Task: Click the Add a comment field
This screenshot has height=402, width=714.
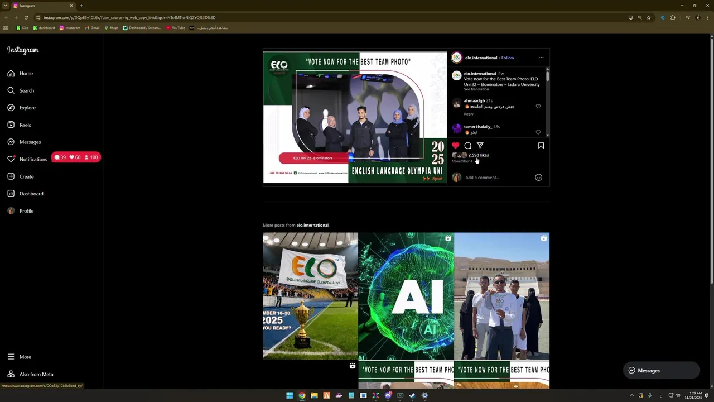Action: [x=498, y=178]
